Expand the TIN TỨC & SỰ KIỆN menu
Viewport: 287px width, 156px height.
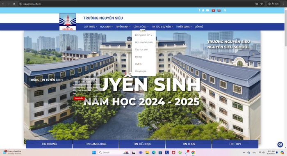click(162, 27)
